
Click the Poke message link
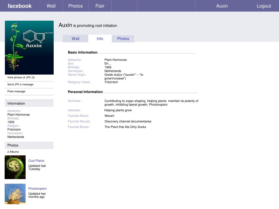(16, 91)
